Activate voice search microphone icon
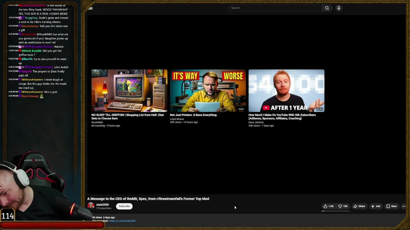 tap(339, 8)
